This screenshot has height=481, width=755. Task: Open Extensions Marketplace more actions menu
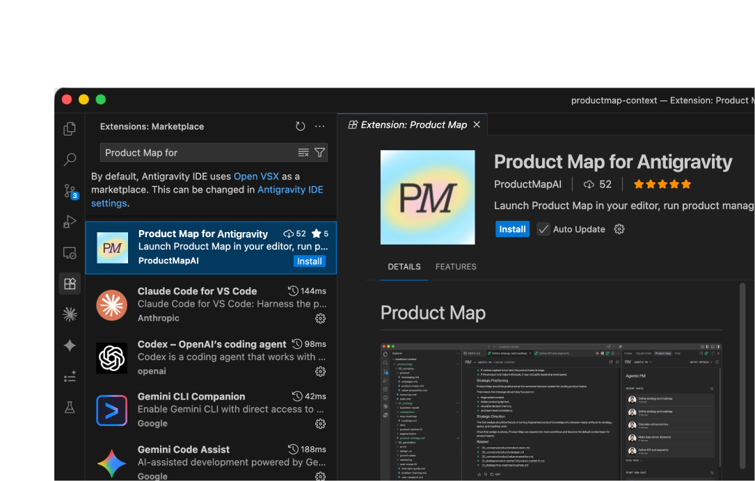[319, 127]
